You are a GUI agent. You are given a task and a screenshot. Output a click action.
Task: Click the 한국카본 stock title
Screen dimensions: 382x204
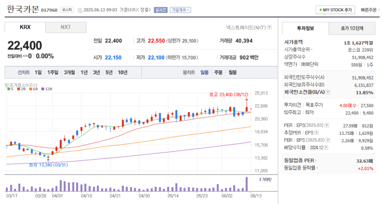tap(23, 9)
